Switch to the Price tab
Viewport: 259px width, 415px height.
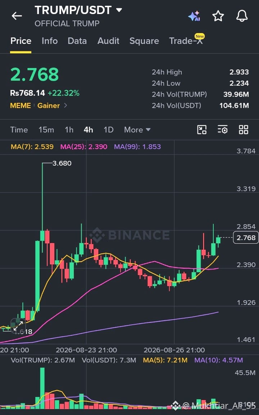coord(21,41)
